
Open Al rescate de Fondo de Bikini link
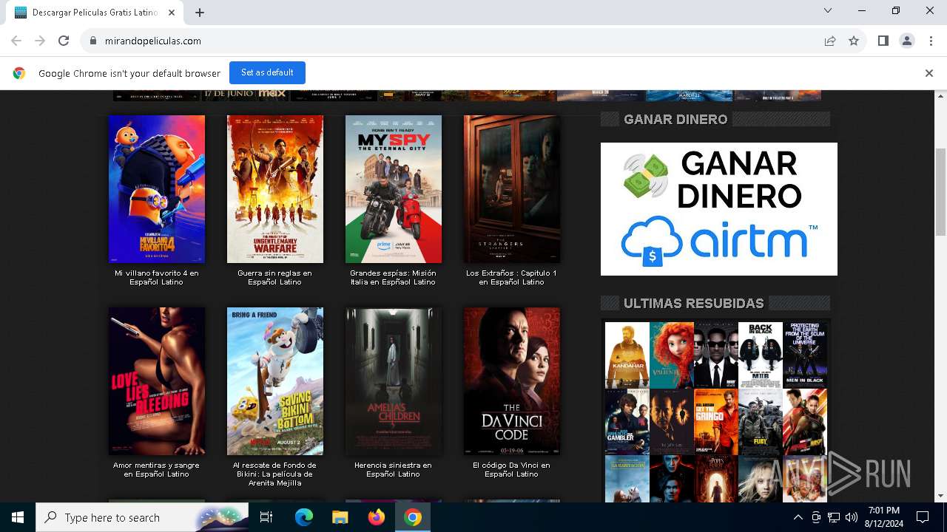coord(275,474)
